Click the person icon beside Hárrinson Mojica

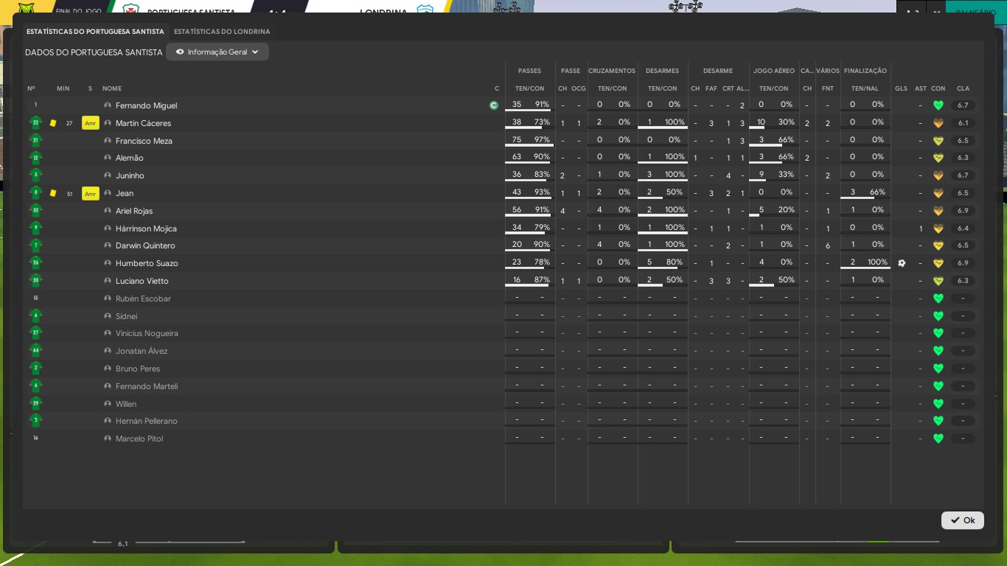[x=108, y=228]
